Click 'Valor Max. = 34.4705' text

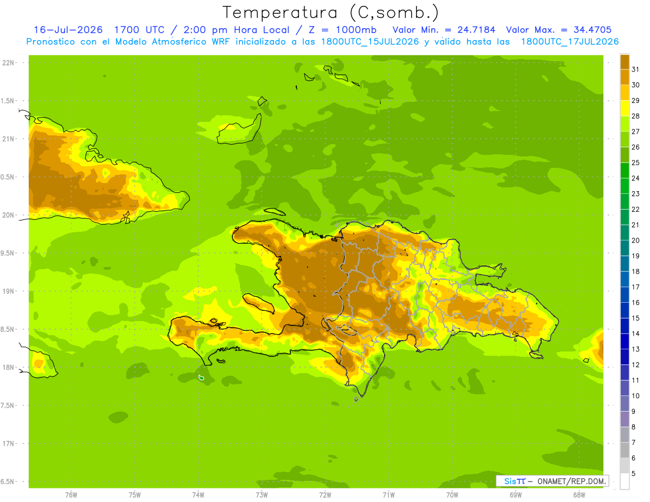coord(559,30)
